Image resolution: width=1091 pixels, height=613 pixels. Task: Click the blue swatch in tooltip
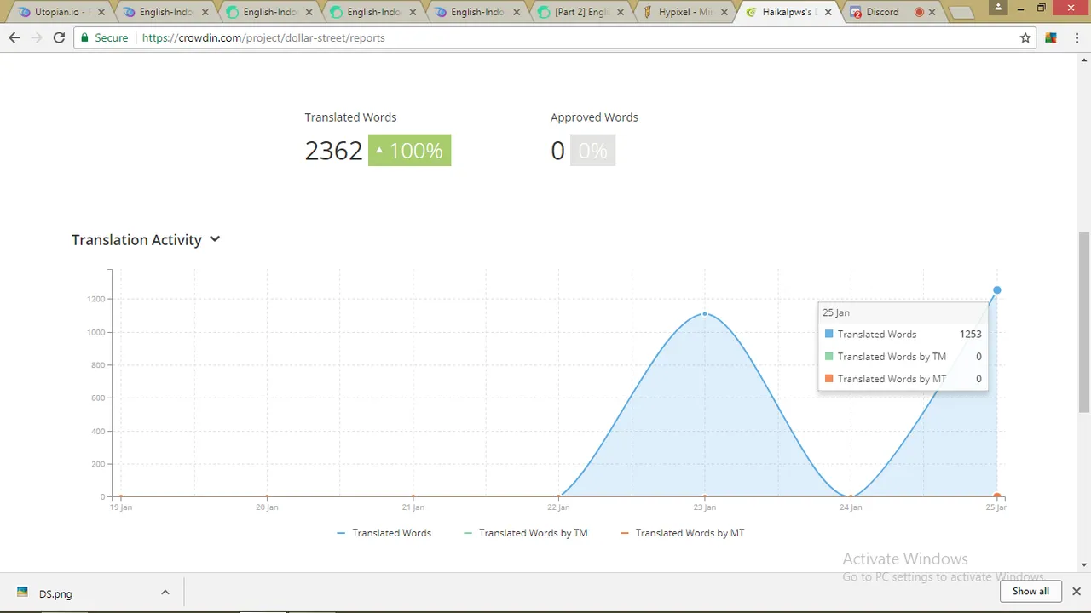828,335
